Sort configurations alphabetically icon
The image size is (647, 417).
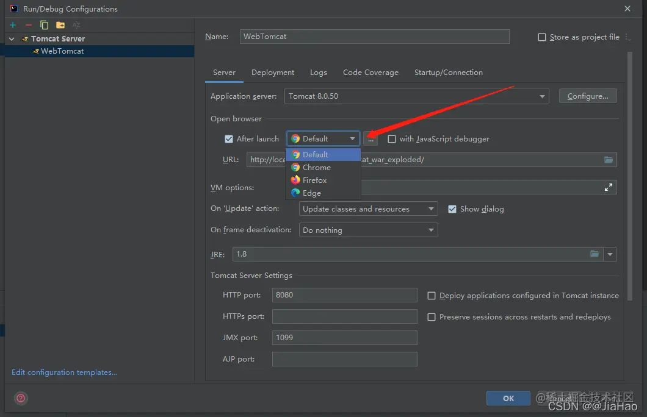(x=76, y=25)
